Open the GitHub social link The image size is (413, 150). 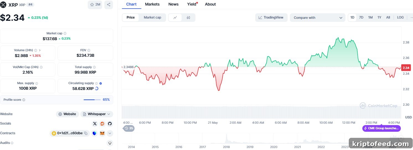click(110, 124)
